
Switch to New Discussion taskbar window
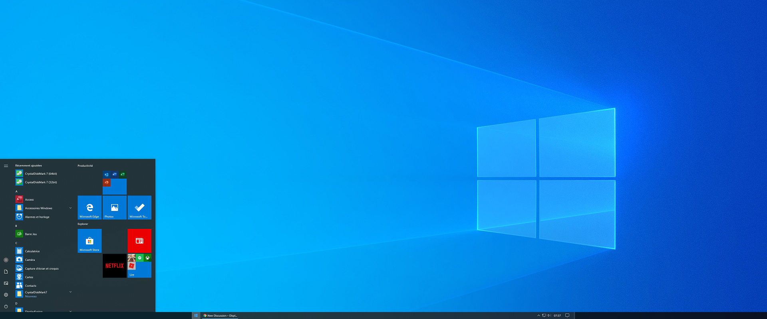(220, 315)
